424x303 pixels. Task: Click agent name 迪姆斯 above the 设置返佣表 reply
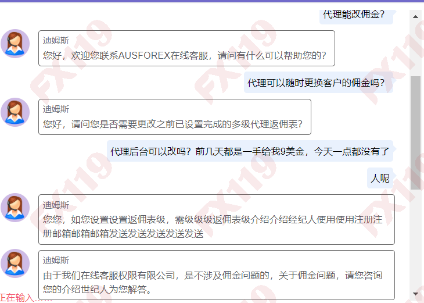[56, 205]
